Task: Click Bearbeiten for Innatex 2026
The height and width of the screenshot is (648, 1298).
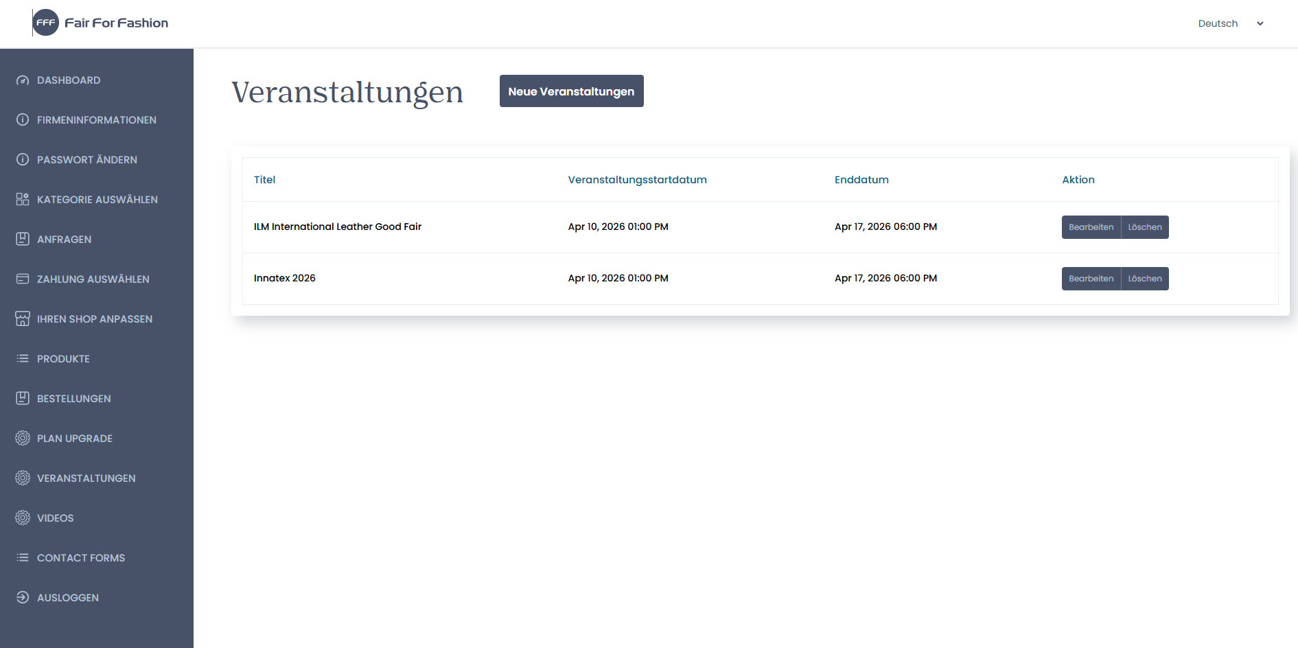Action: 1091,279
